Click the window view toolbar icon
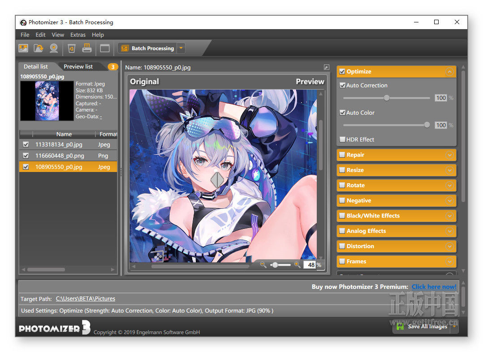Viewport: 483px width, 352px height. [x=105, y=48]
